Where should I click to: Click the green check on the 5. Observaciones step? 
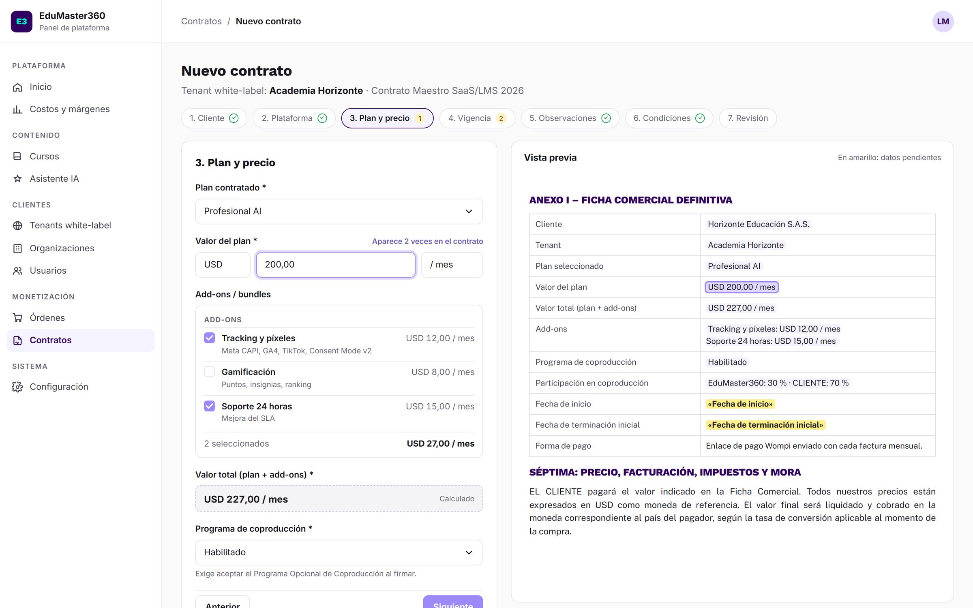coord(606,118)
